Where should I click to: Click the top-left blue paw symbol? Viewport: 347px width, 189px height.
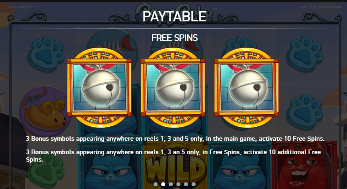pyautogui.click(x=46, y=54)
